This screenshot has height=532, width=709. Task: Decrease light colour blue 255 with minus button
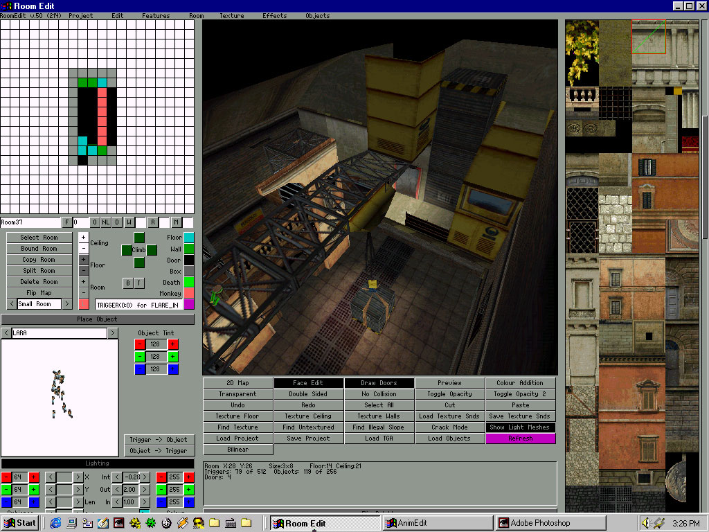[161, 502]
